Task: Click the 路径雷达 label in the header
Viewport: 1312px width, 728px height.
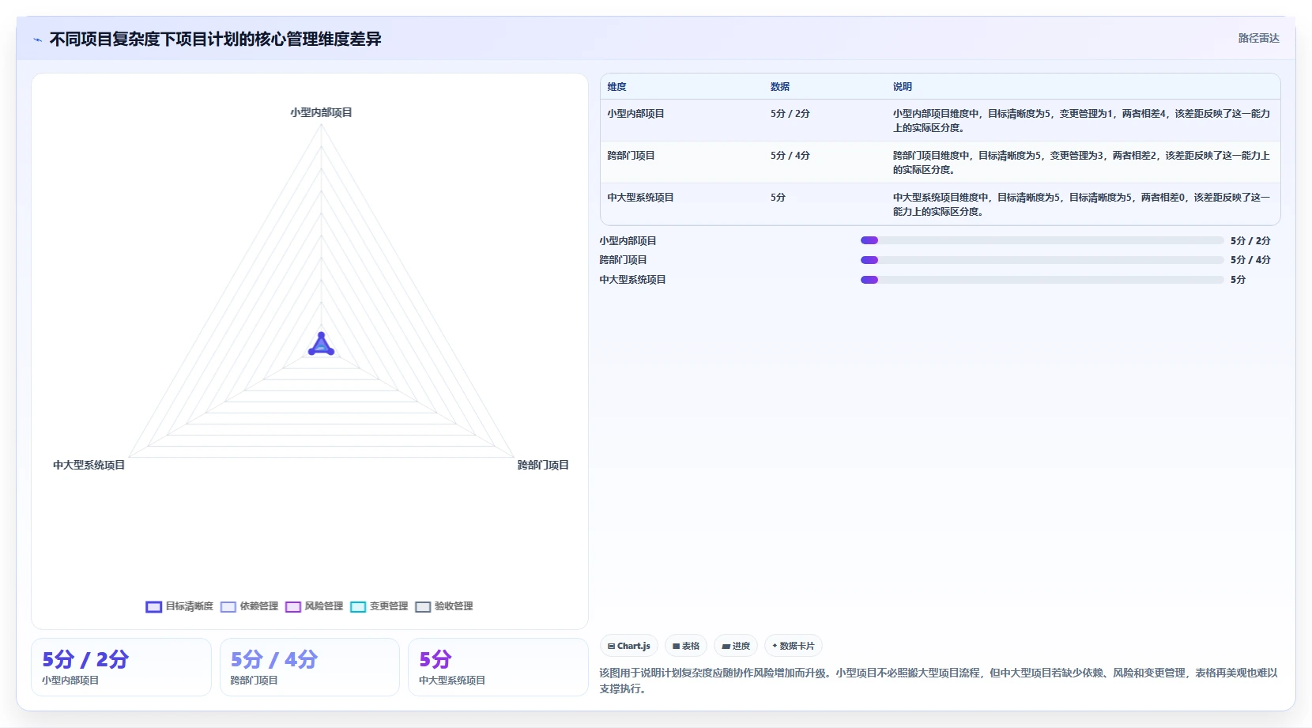Action: coord(1258,38)
